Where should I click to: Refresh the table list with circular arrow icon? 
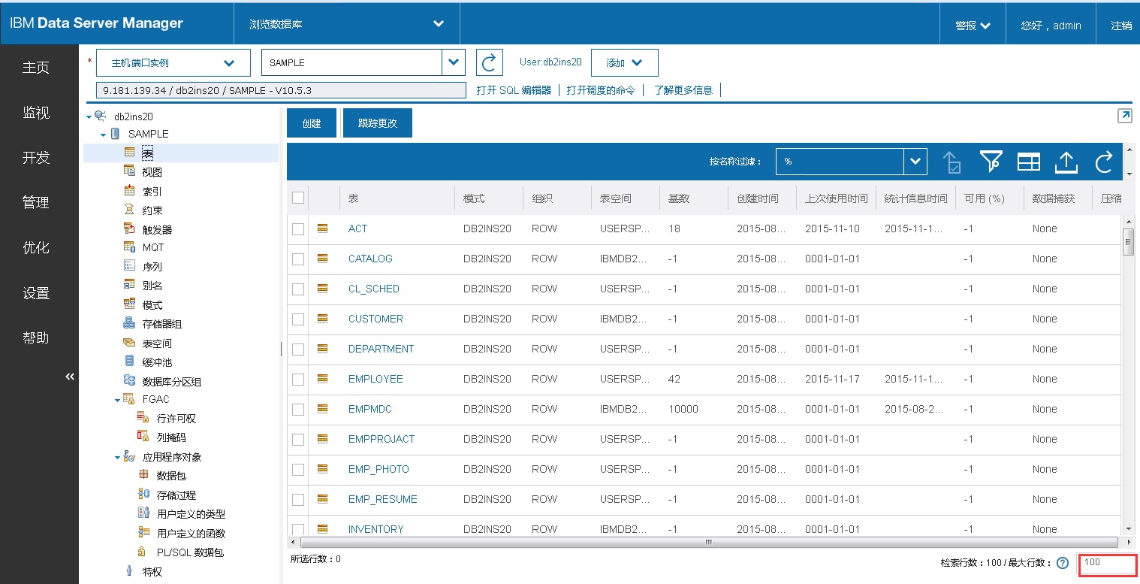(1102, 161)
